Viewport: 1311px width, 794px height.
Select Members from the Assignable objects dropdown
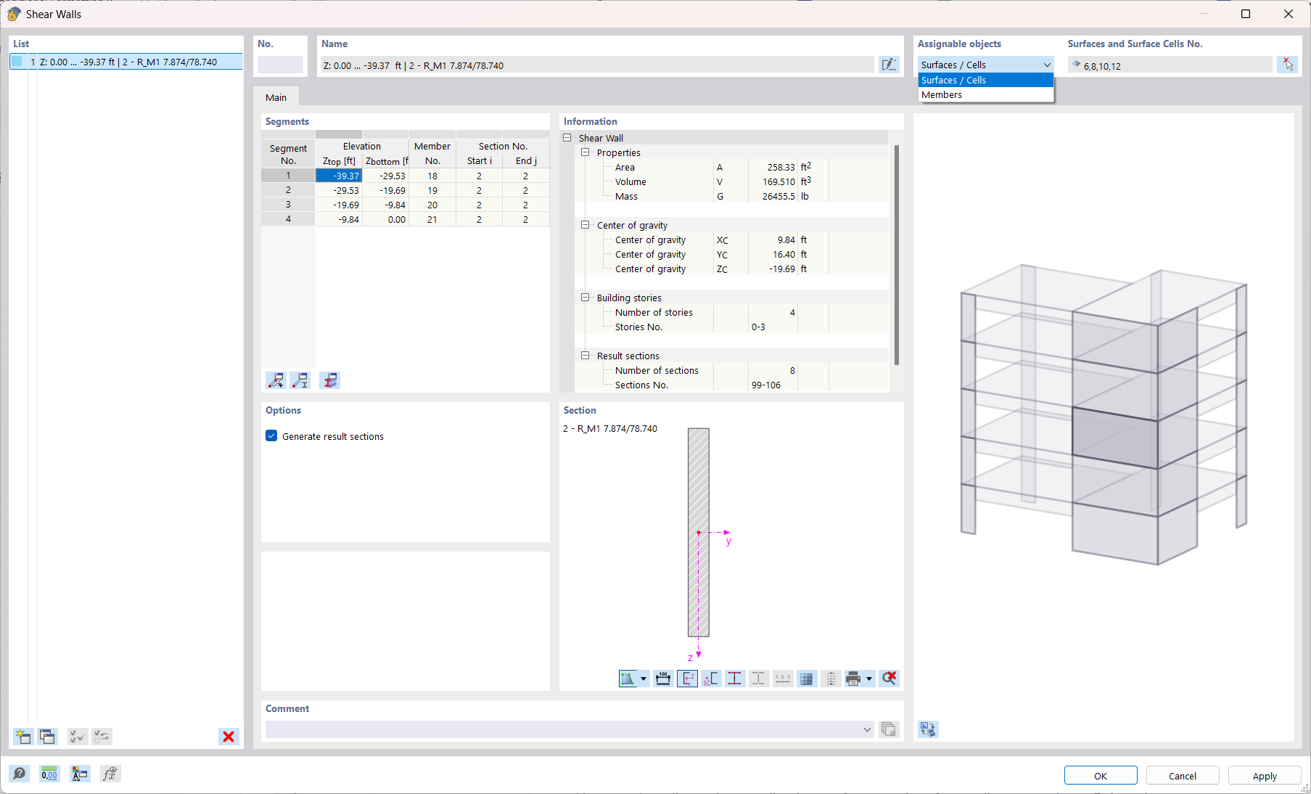pyautogui.click(x=942, y=94)
